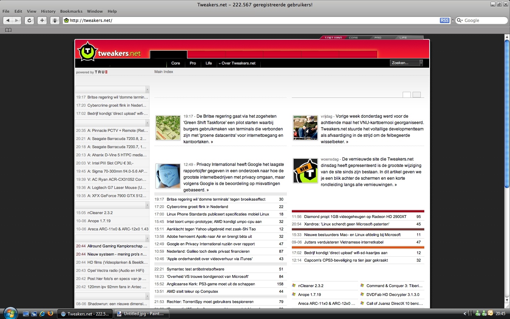Switch to the Life site tab
Viewport: 510px width, 319px height.
click(209, 63)
